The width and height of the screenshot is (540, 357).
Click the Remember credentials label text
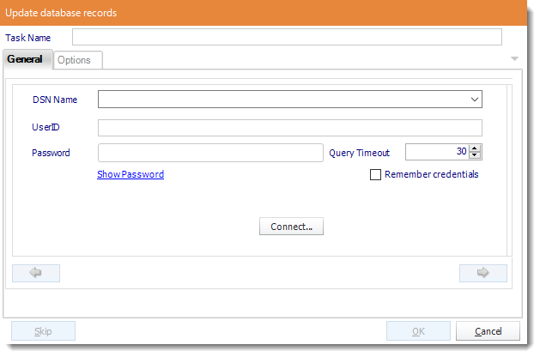point(432,174)
